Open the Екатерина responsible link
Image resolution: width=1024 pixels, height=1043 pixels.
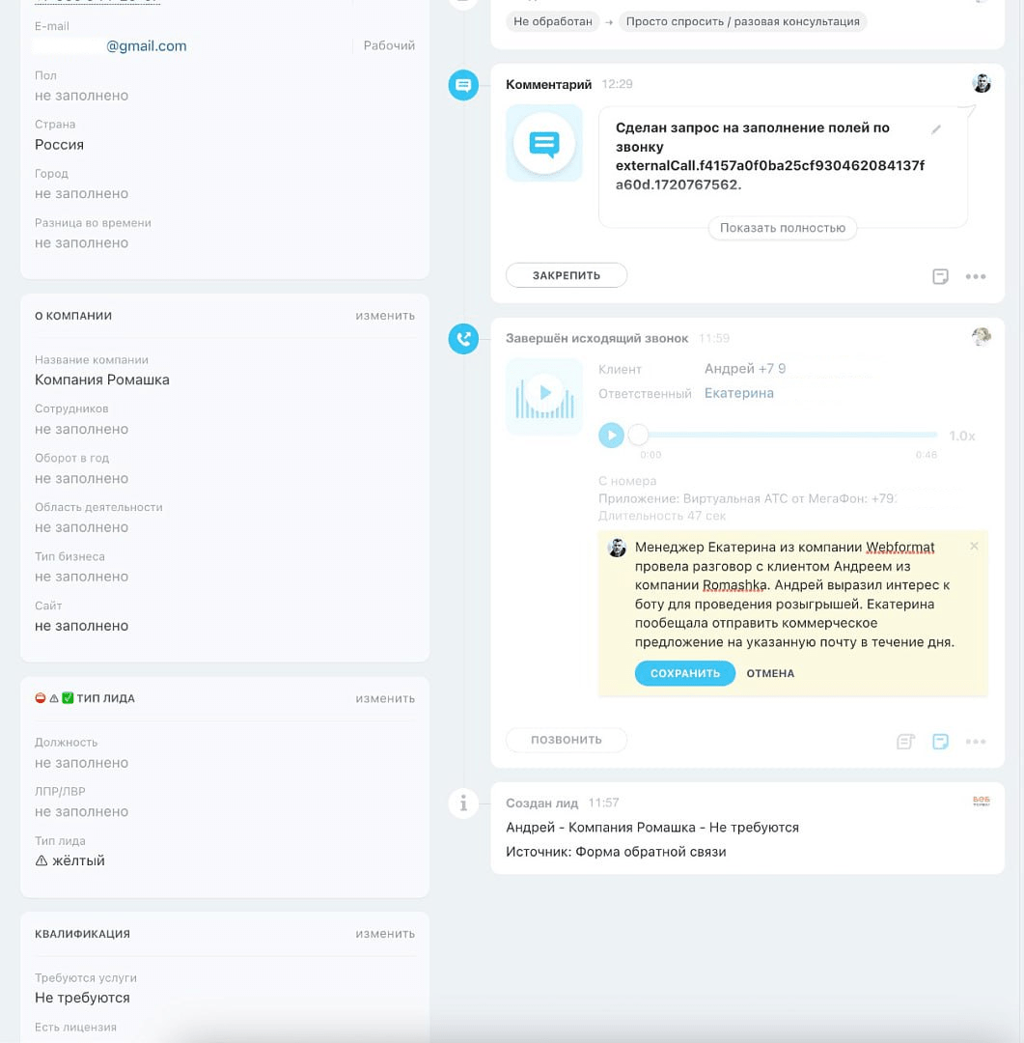click(738, 393)
